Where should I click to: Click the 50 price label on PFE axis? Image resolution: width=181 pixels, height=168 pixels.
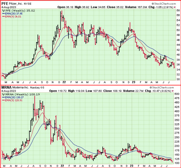[178, 30]
